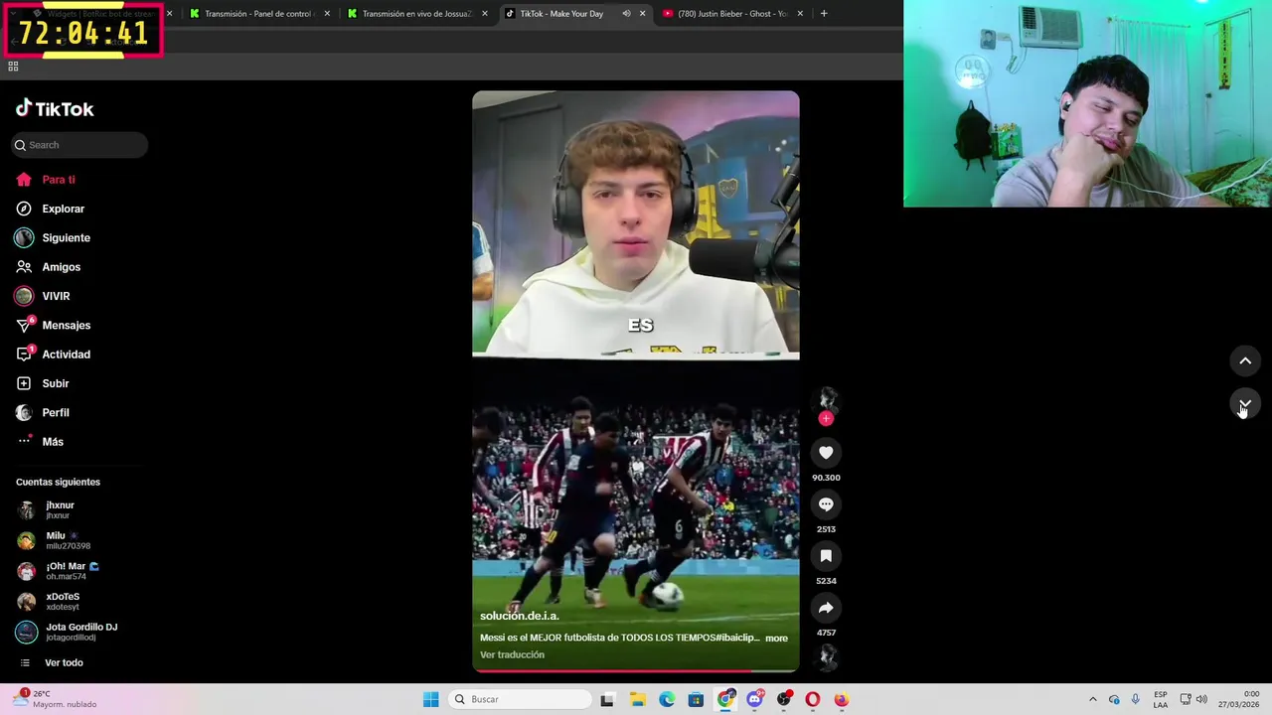Open volume control in system tray
1272x715 pixels.
pos(1201,699)
